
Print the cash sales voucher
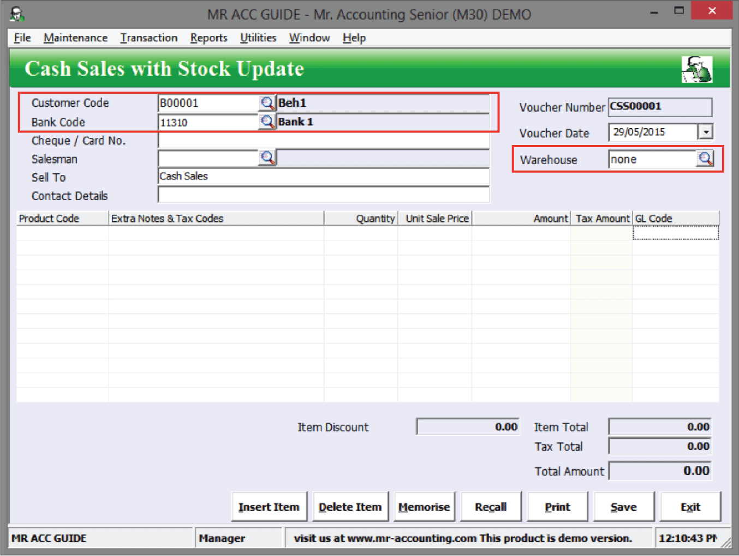pyautogui.click(x=557, y=507)
